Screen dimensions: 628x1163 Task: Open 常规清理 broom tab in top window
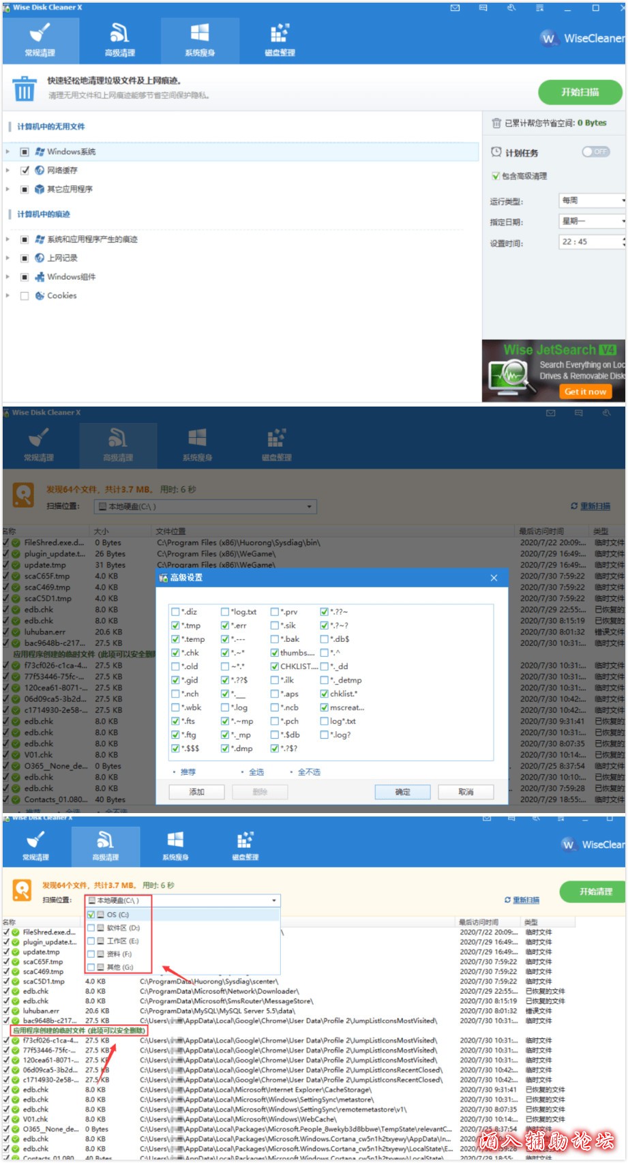(40, 40)
